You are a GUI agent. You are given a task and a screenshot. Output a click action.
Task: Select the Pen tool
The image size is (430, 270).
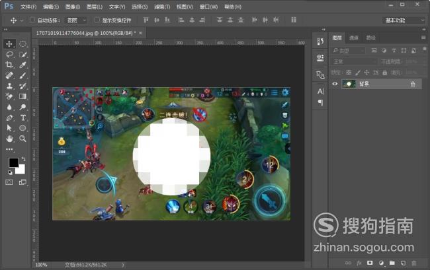point(9,118)
